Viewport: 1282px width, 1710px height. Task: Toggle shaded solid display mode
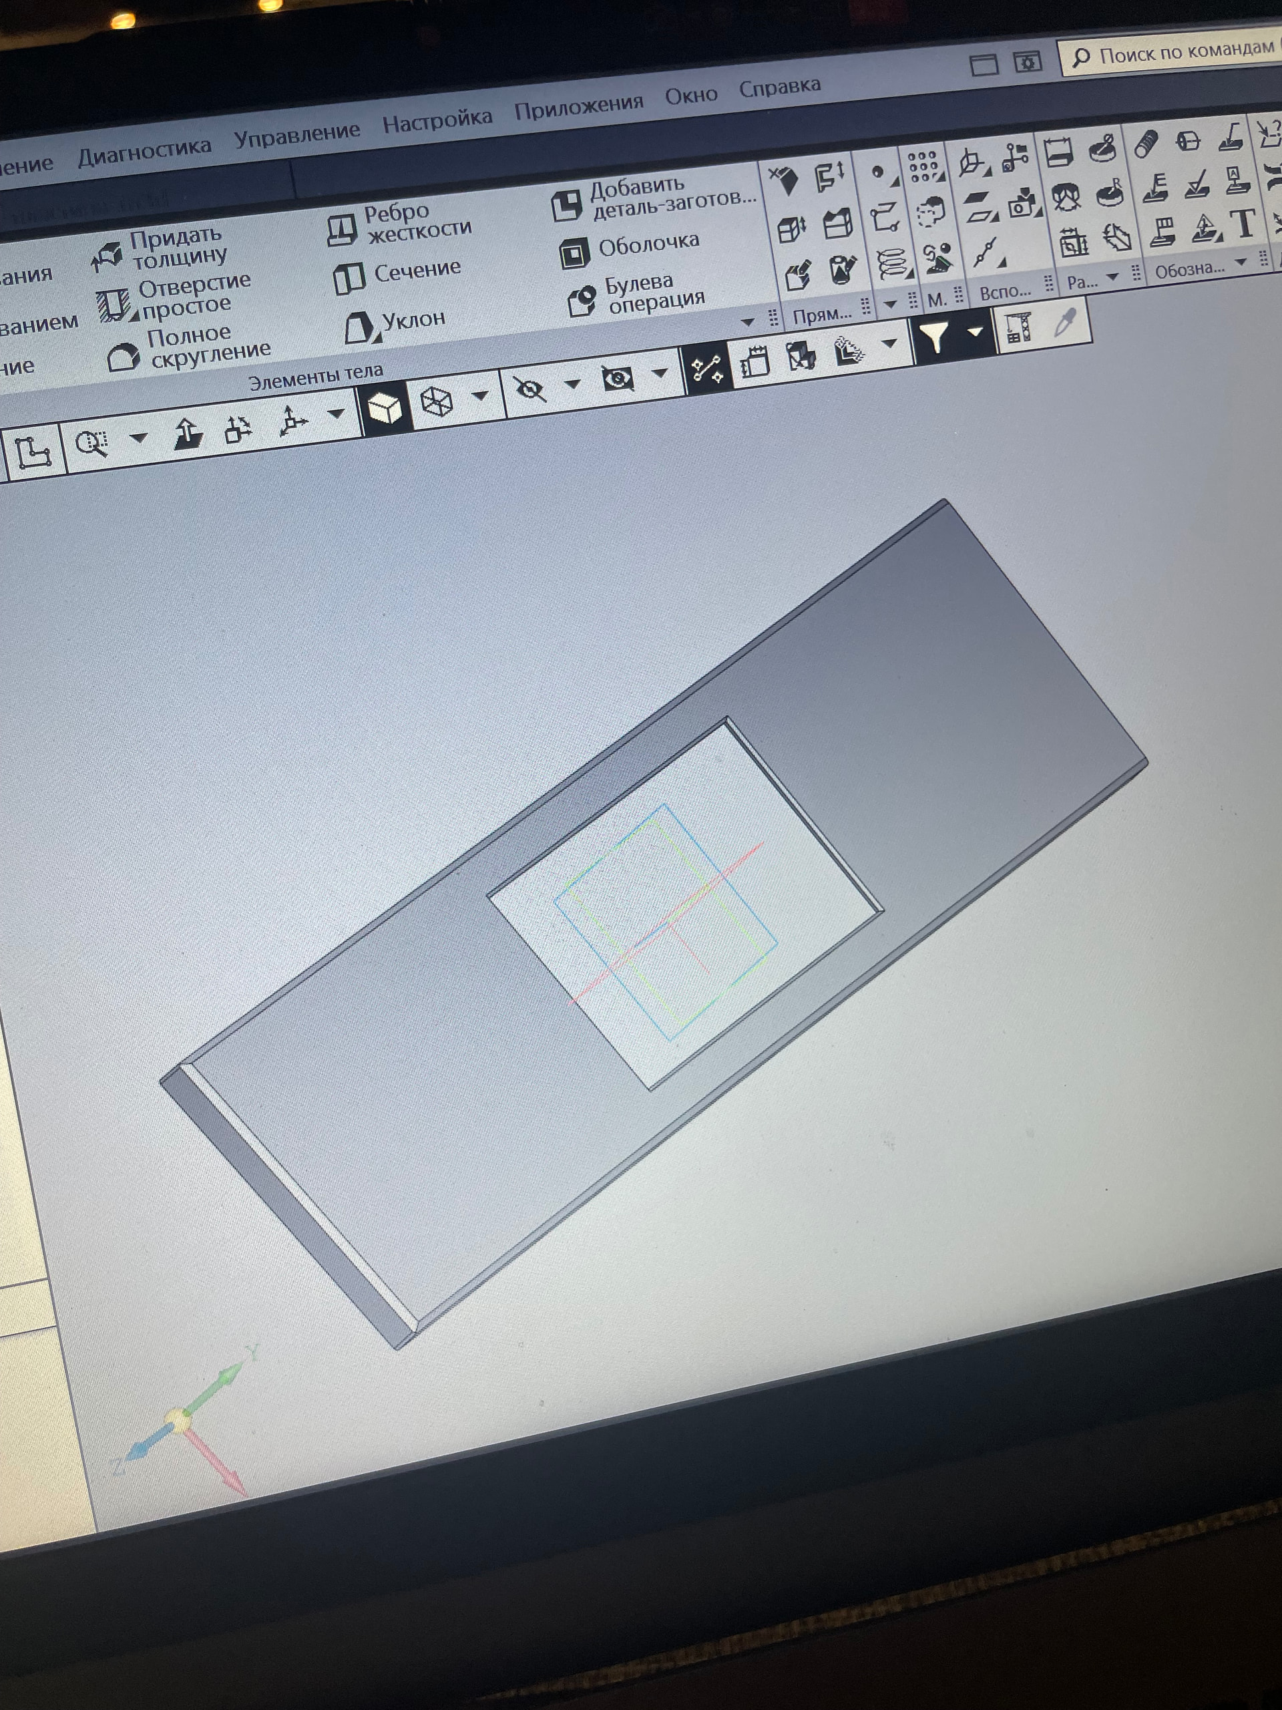(x=385, y=407)
